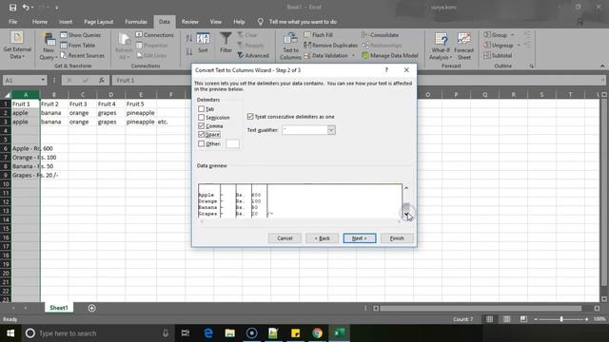609x342 pixels.
Task: Open the View ribbon tab
Action: (x=216, y=22)
